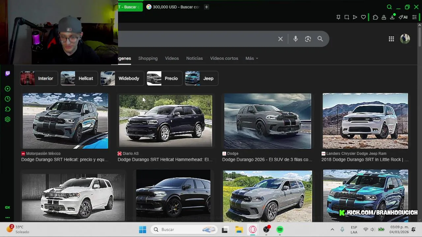Add page to bookmarks via heart icon
The width and height of the screenshot is (422, 237).
(363, 17)
